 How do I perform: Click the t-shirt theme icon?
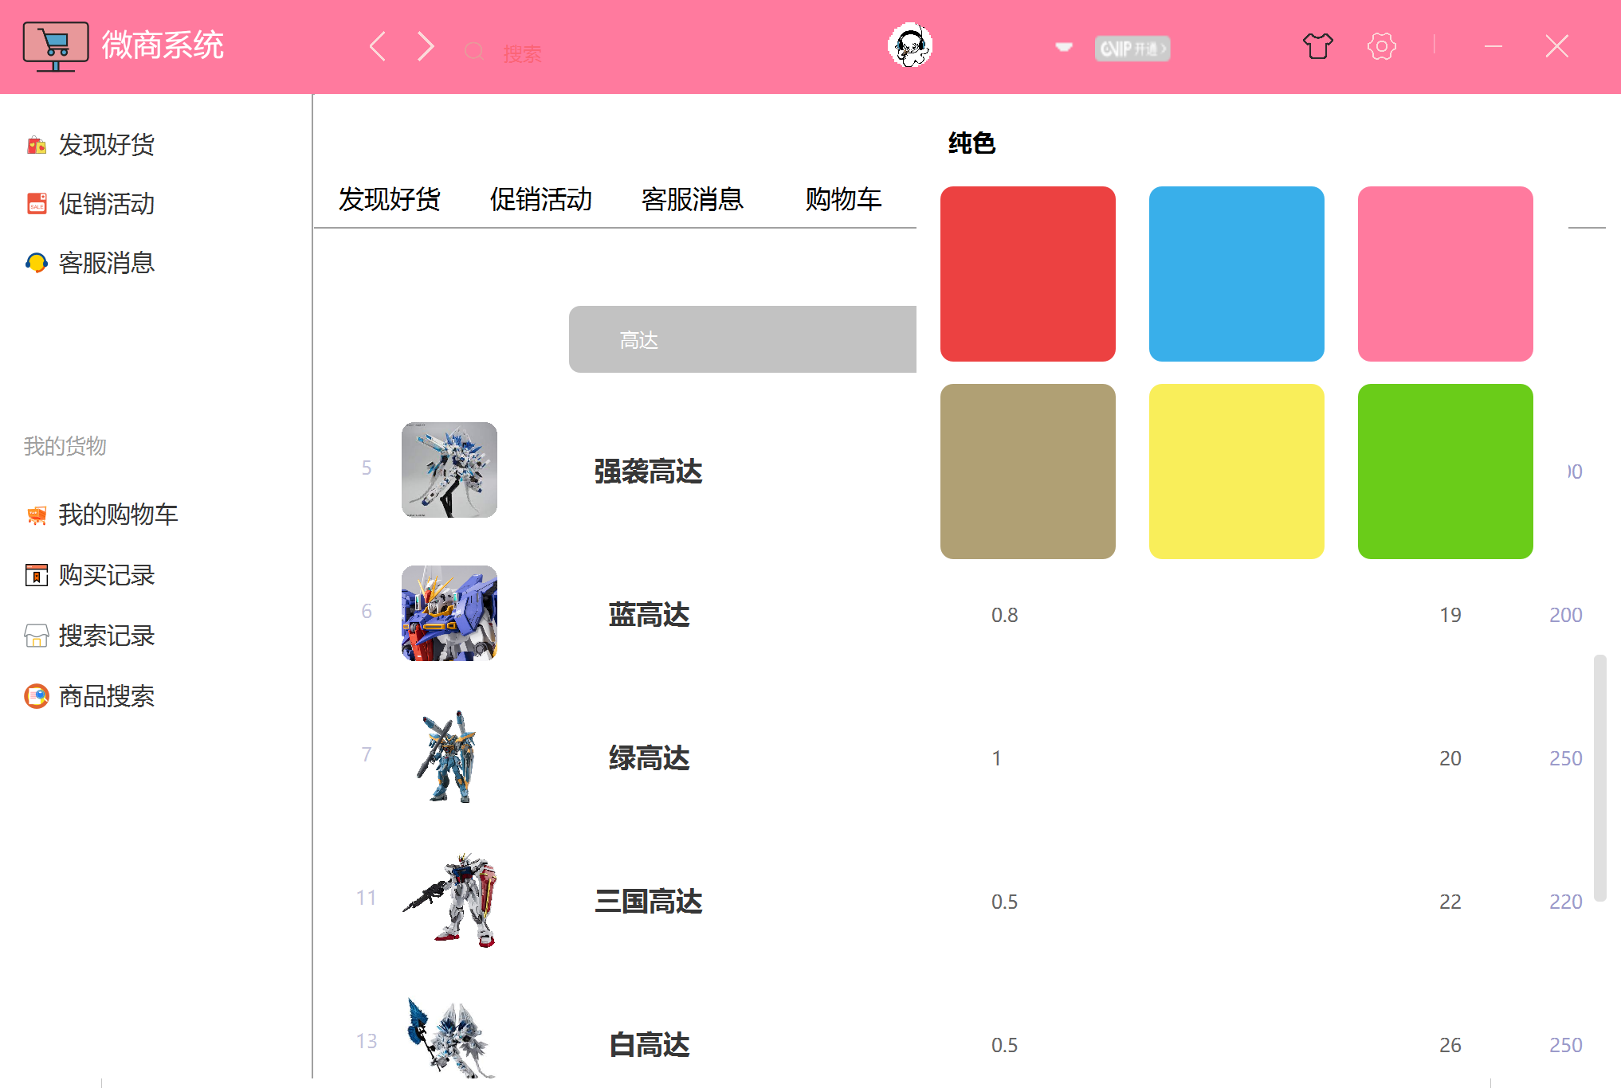coord(1317,46)
